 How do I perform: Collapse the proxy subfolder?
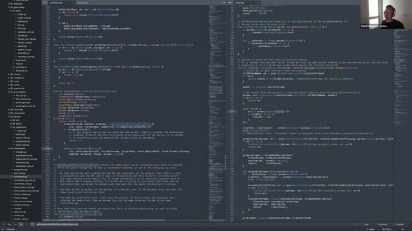pos(11,11)
